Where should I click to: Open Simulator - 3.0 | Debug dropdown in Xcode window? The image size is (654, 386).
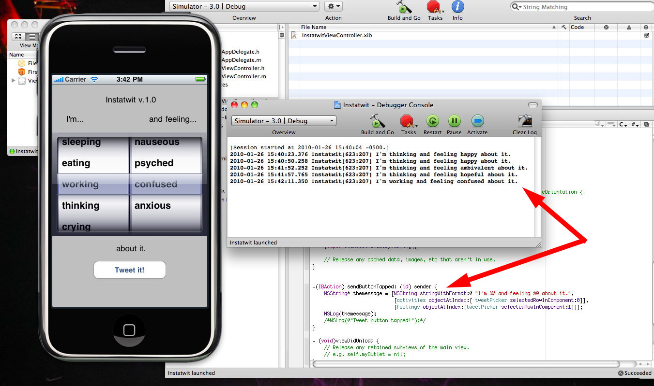pos(244,6)
